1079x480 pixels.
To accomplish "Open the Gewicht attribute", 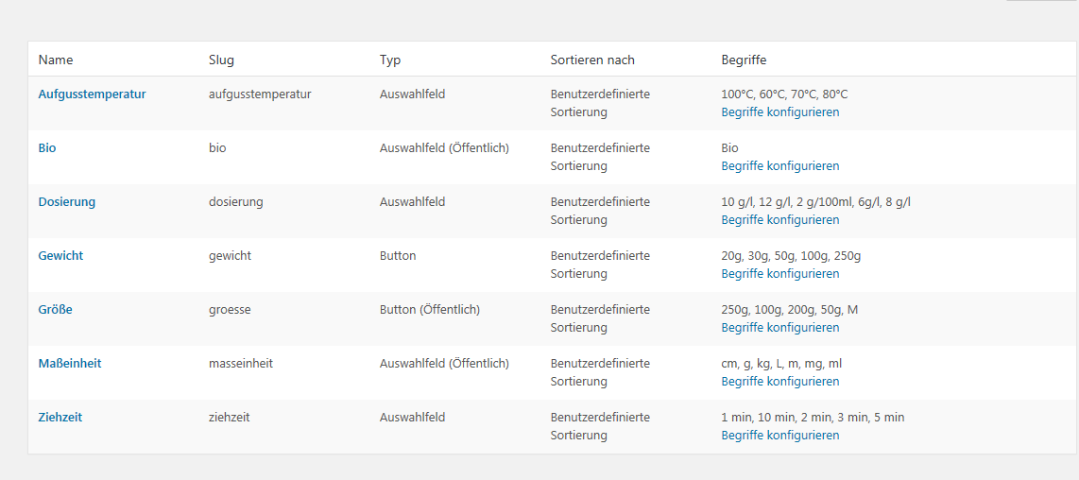I will 60,255.
